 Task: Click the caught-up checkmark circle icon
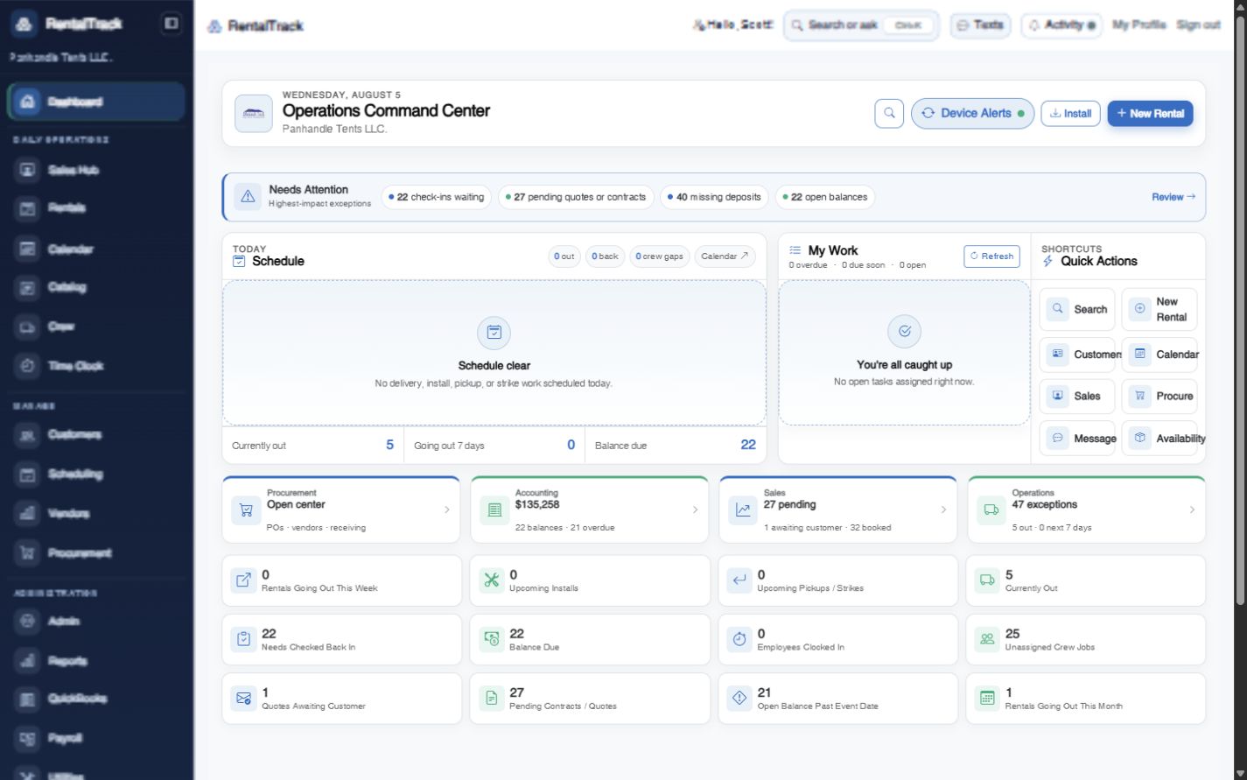tap(904, 332)
